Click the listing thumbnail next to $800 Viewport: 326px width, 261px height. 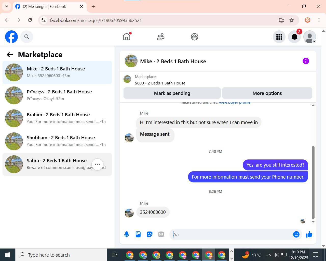click(127, 79)
